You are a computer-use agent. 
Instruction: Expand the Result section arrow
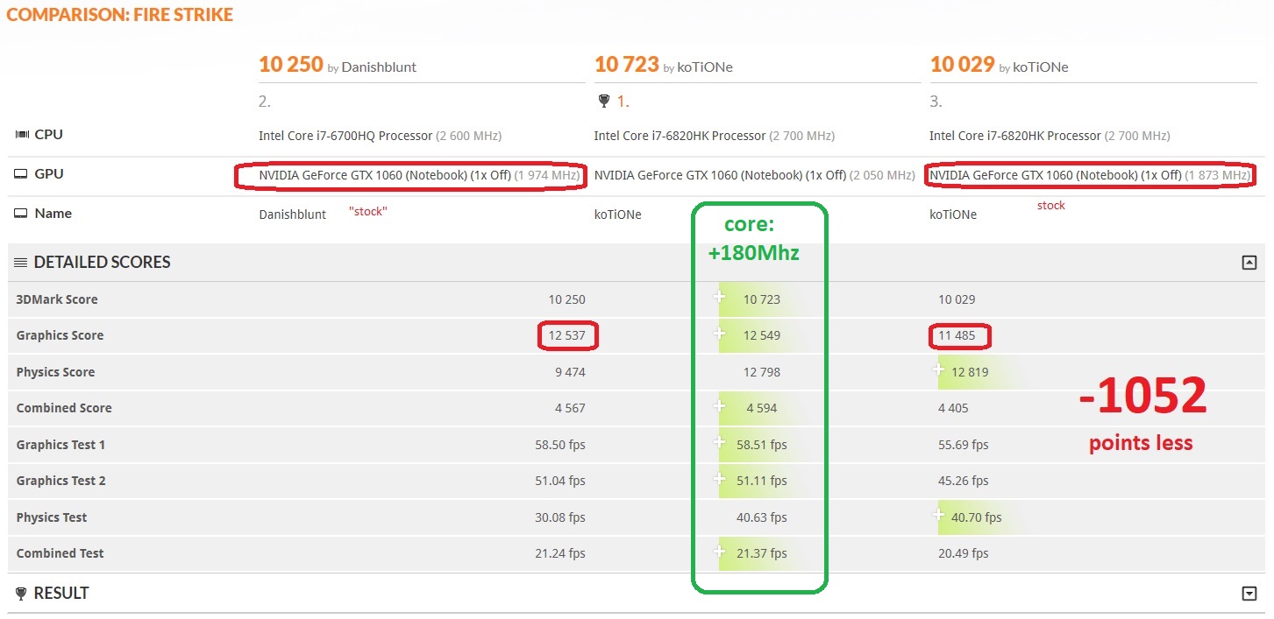tap(1249, 594)
